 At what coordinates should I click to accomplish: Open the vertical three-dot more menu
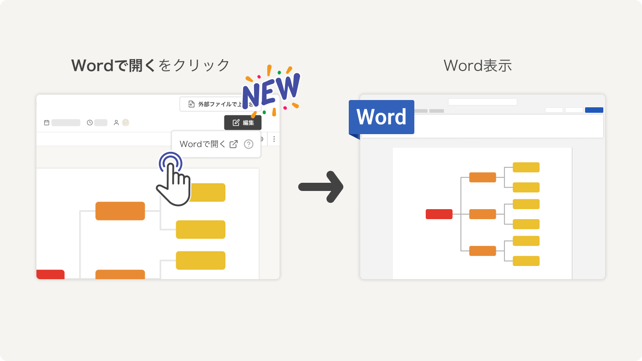click(x=274, y=139)
